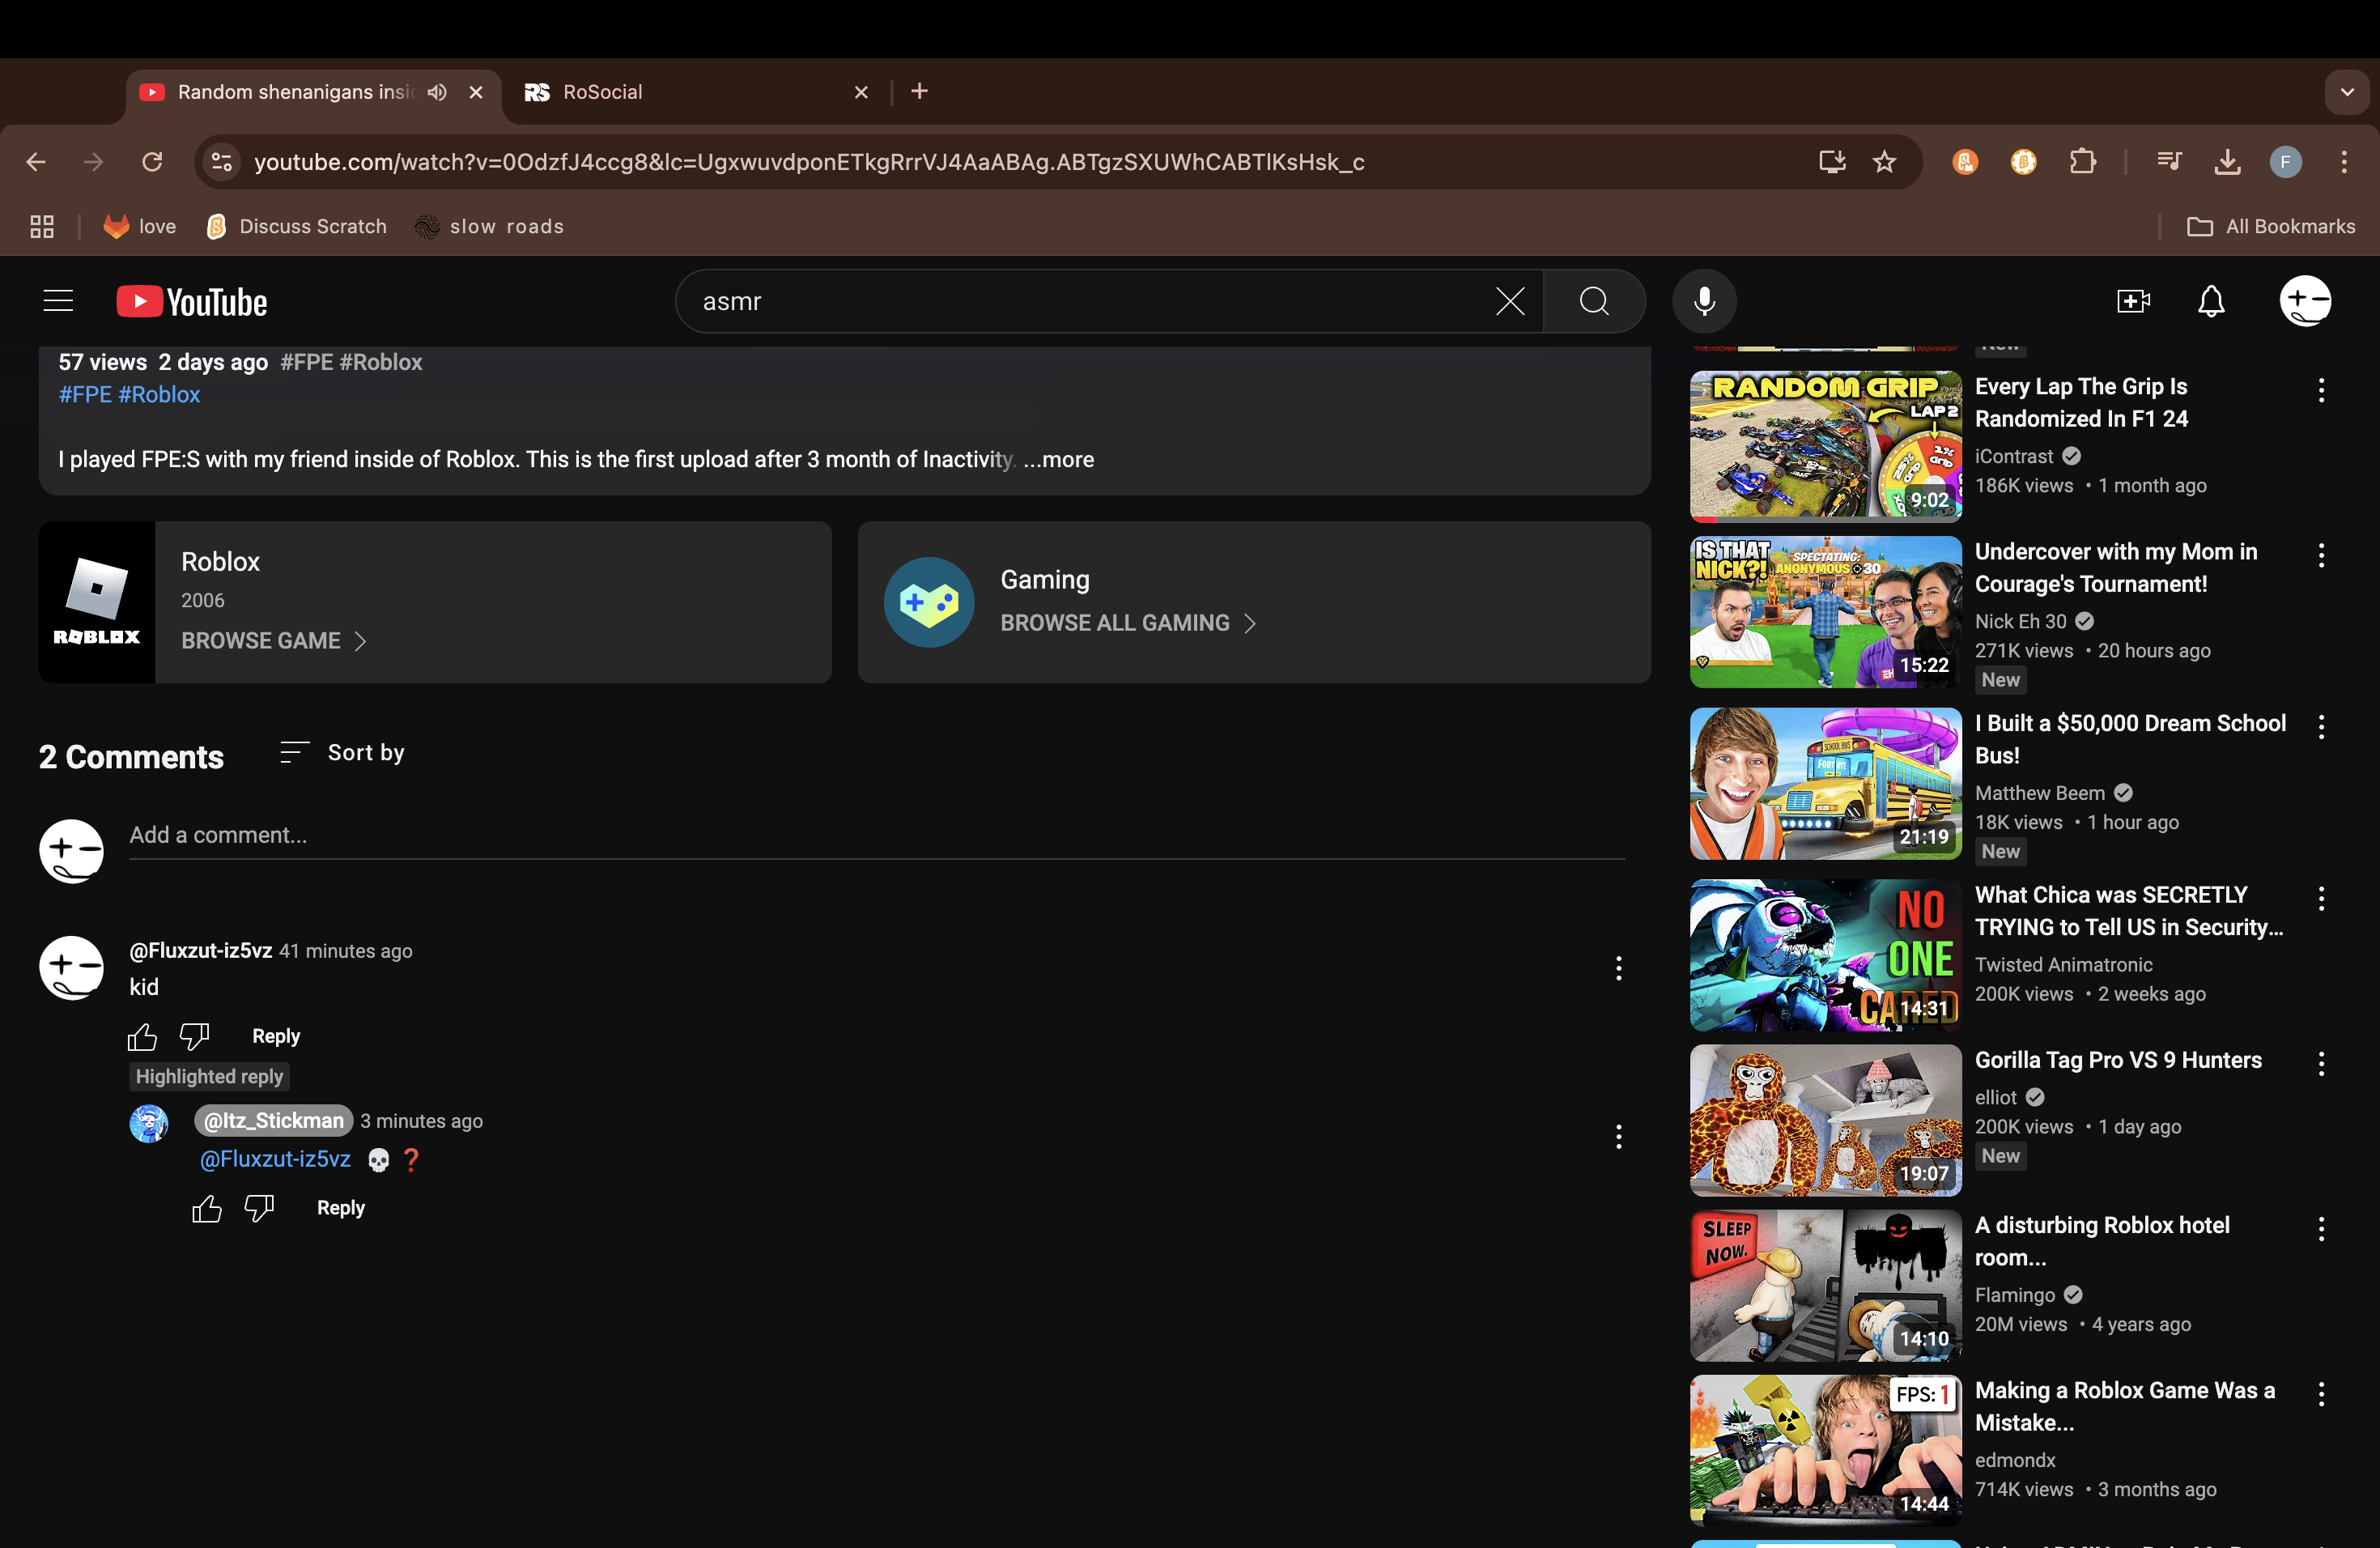Like the 'kid' comment
The image size is (2380, 1548).
[x=142, y=1037]
